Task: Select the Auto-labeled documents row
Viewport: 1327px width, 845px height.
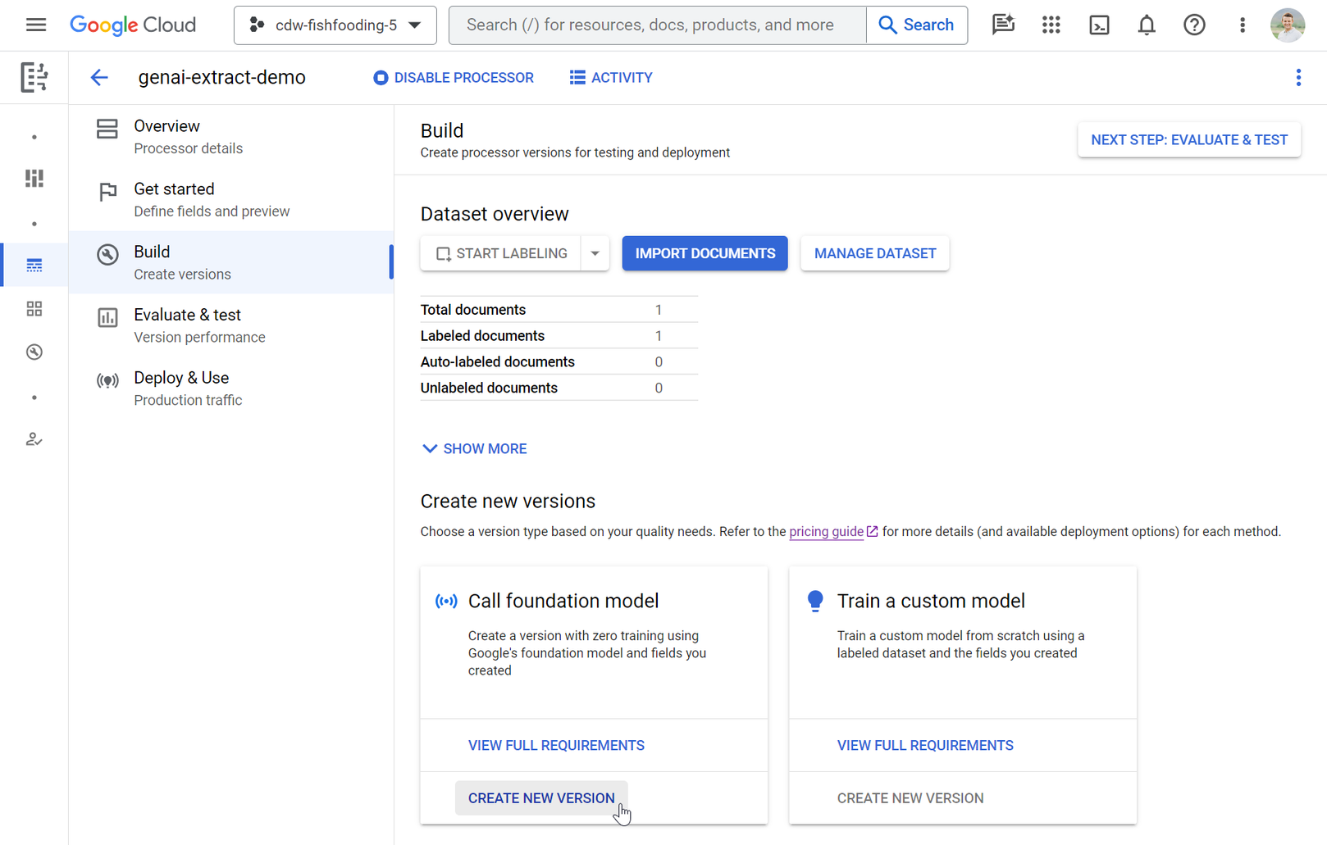Action: pyautogui.click(x=559, y=362)
